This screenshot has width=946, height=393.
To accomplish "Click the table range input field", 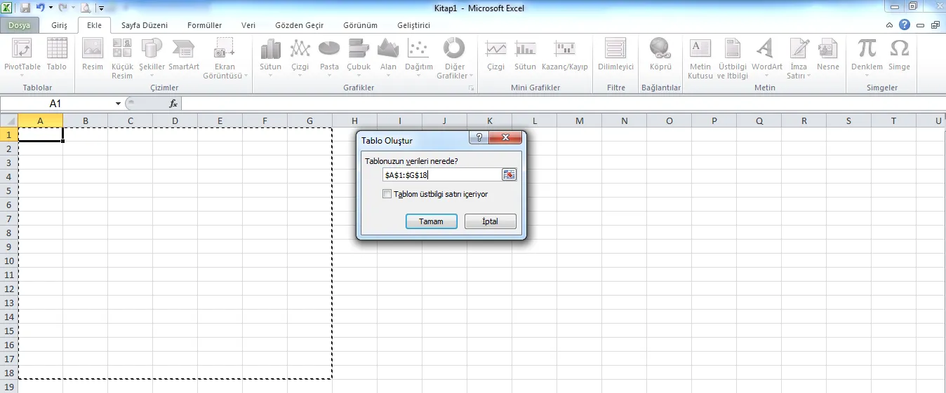I will (x=441, y=174).
